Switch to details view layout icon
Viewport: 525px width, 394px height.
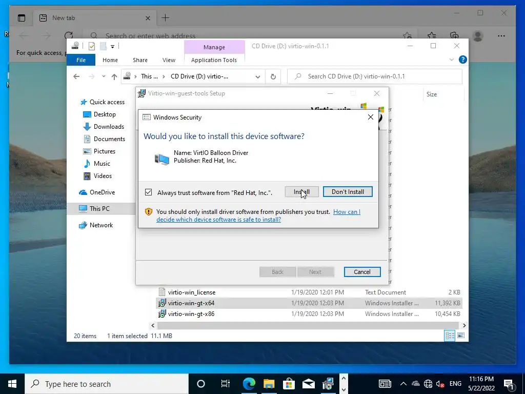(x=450, y=336)
